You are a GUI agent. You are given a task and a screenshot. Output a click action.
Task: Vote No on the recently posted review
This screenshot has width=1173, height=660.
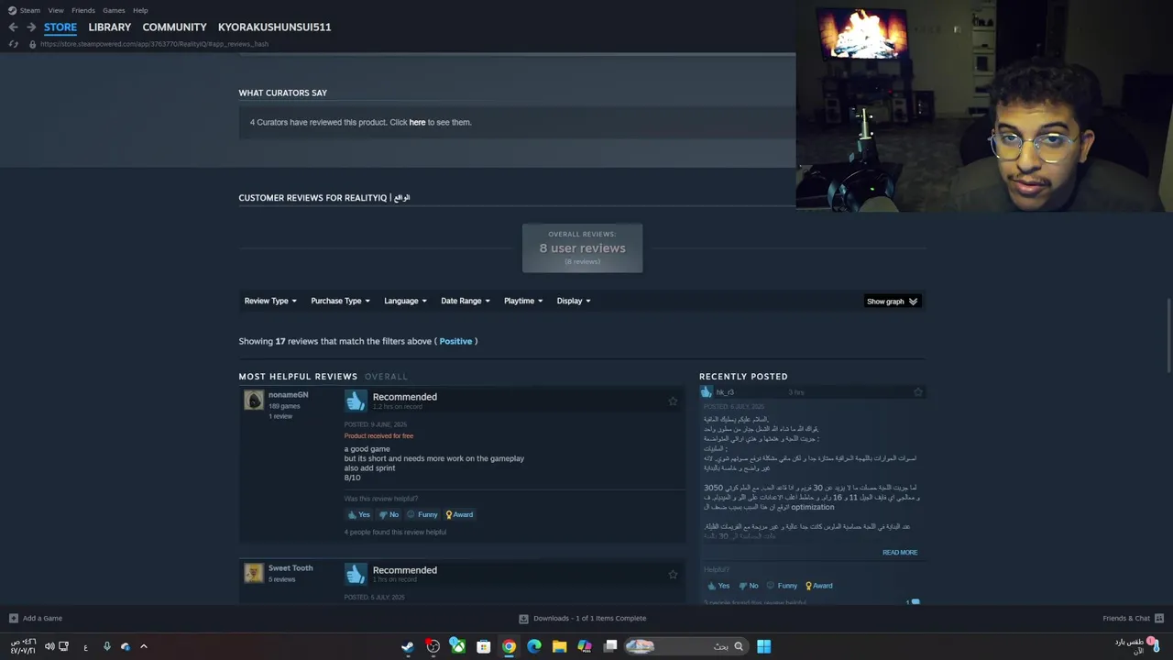click(x=749, y=586)
